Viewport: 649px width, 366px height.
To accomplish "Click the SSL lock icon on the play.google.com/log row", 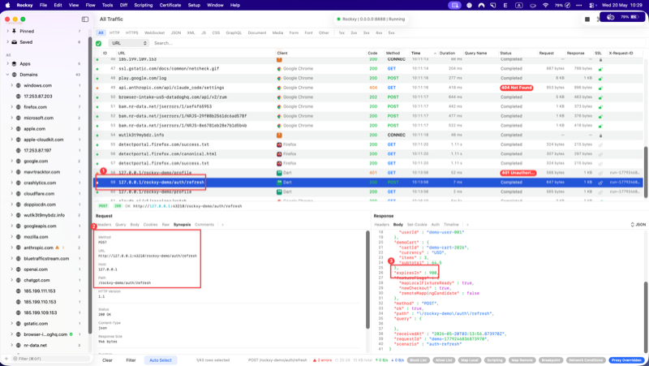I will [x=600, y=78].
